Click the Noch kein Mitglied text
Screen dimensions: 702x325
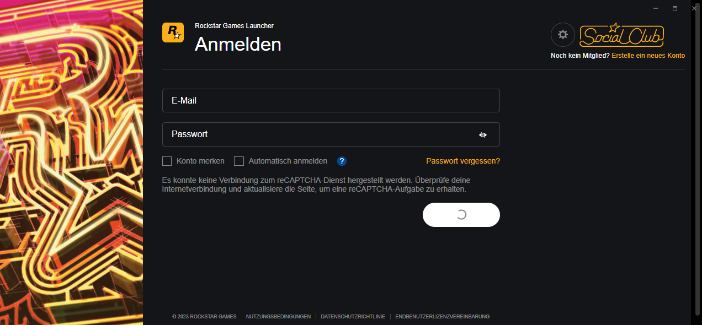580,56
